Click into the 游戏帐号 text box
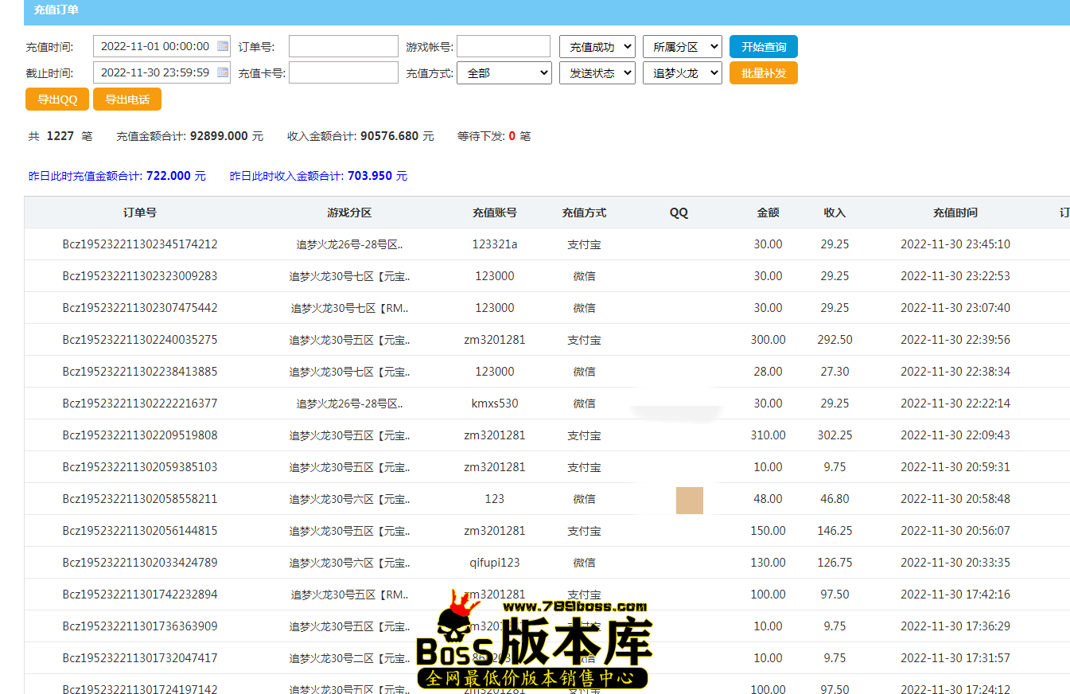Viewport: 1070px width, 694px height. (x=503, y=47)
